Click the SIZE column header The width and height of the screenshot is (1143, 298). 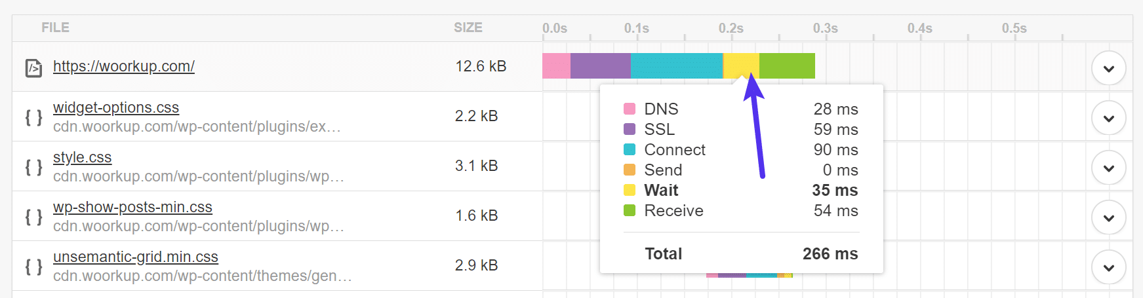(468, 28)
